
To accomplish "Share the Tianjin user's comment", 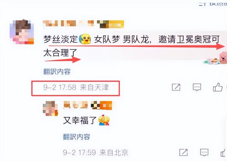I will pyautogui.click(x=176, y=87).
